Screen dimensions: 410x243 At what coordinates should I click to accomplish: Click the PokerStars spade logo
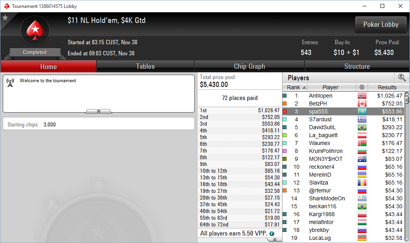(35, 30)
